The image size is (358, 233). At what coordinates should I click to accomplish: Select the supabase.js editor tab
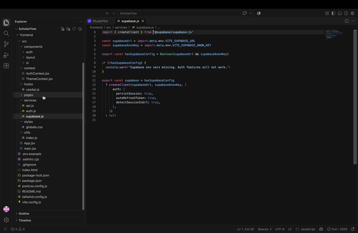pyautogui.click(x=130, y=21)
